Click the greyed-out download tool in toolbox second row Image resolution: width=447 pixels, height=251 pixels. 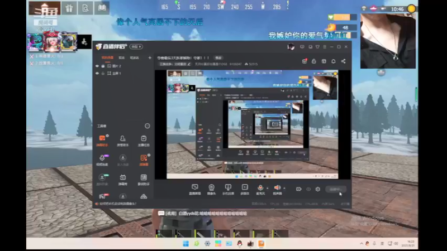[123, 160]
